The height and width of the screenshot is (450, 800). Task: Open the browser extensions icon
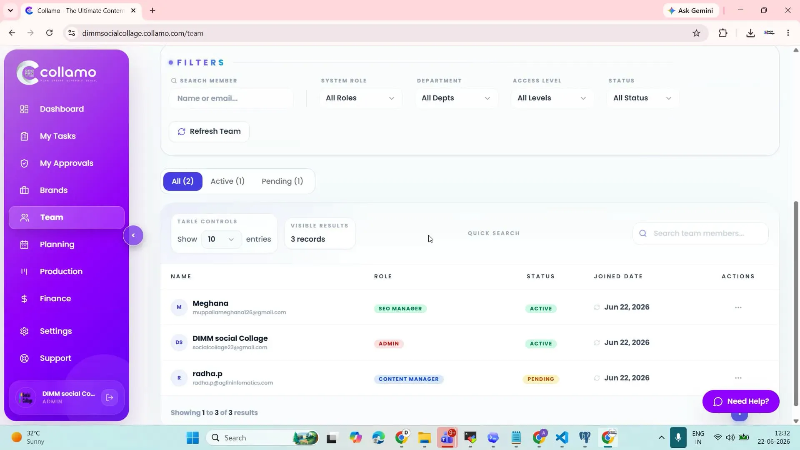point(723,33)
